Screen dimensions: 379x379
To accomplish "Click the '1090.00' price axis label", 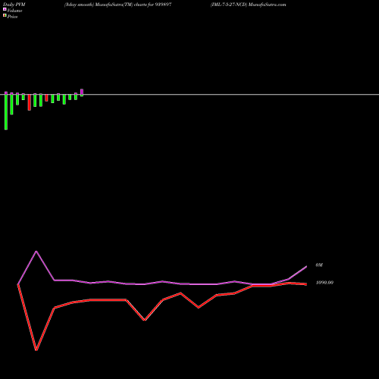I will point(324,283).
